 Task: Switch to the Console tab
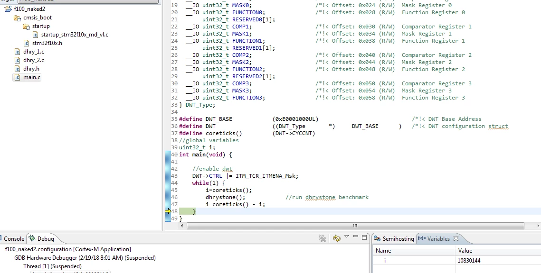(x=11, y=238)
